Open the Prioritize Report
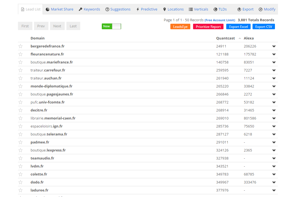The width and height of the screenshot is (299, 197). (208, 26)
